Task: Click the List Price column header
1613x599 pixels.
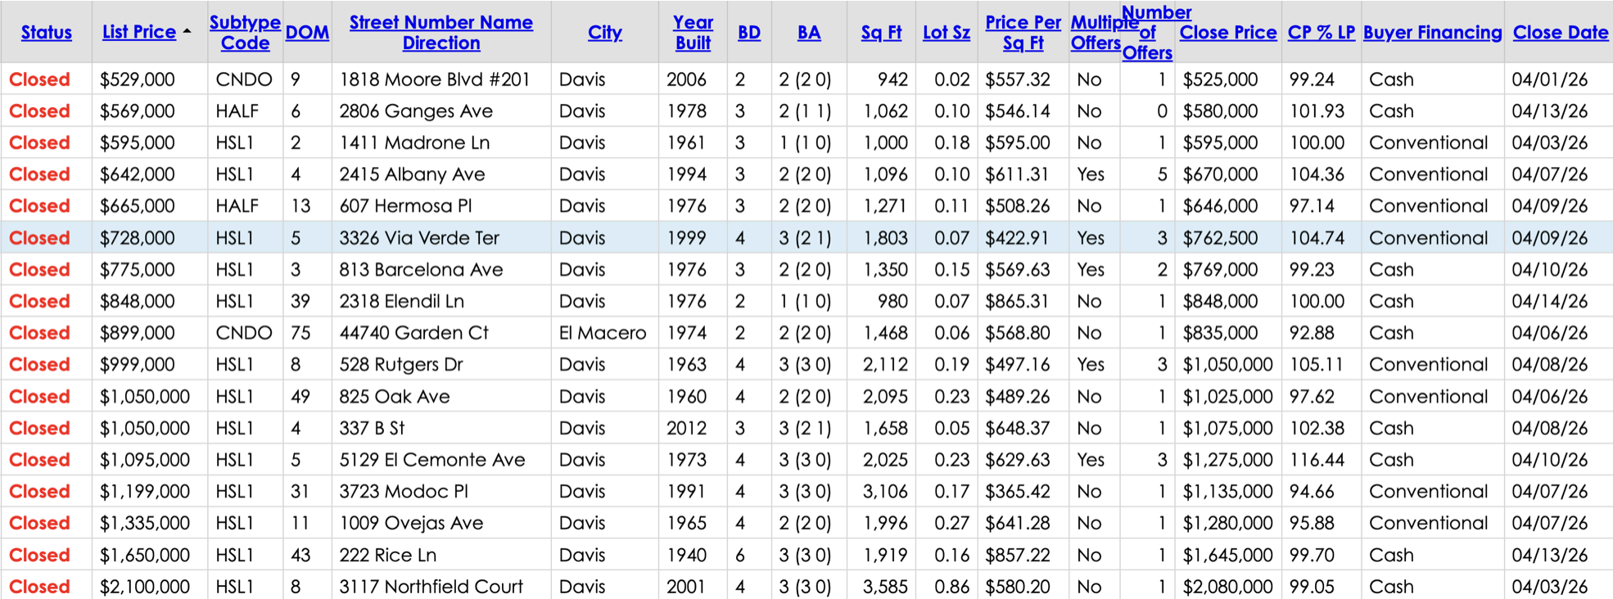Action: [138, 33]
